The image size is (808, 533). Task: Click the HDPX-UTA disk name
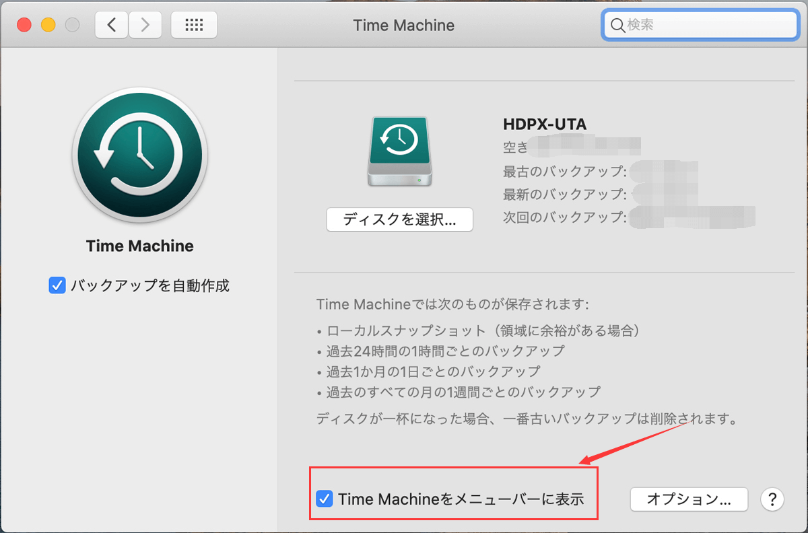[545, 124]
